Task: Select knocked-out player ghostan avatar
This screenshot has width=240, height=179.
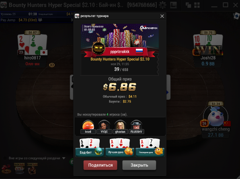Action: point(120,125)
